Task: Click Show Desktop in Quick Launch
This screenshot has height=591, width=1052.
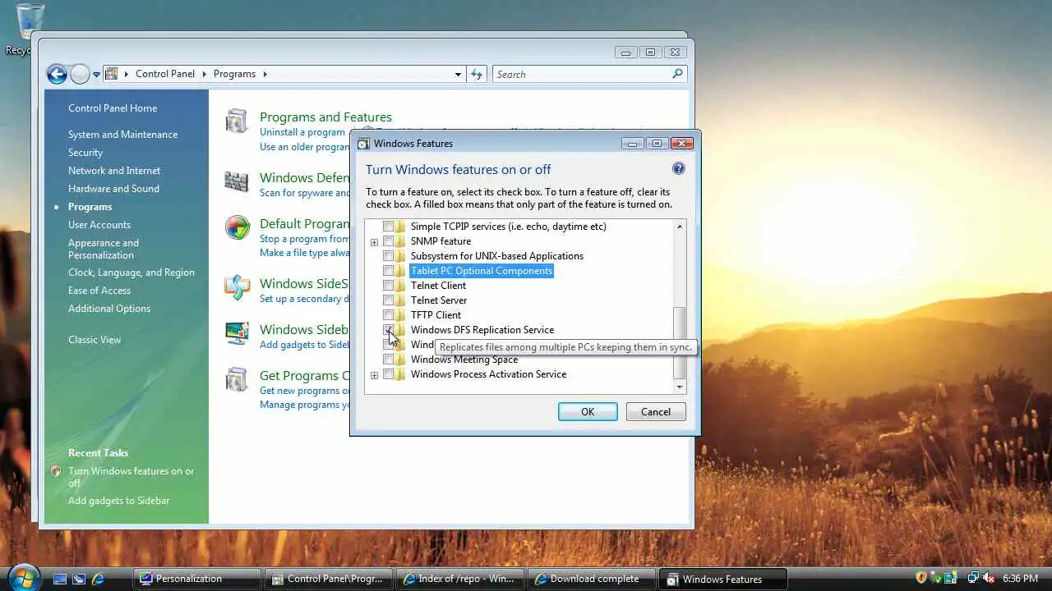Action: (60, 579)
